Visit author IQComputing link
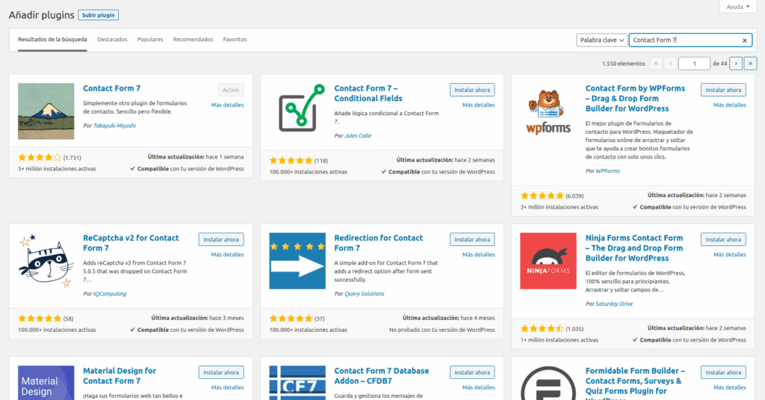 click(x=110, y=294)
